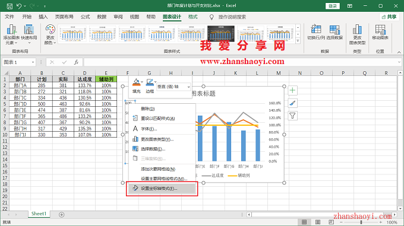404x226 pixels.
Task: Click the lightbulb Tell Me icon
Action: pos(212,17)
